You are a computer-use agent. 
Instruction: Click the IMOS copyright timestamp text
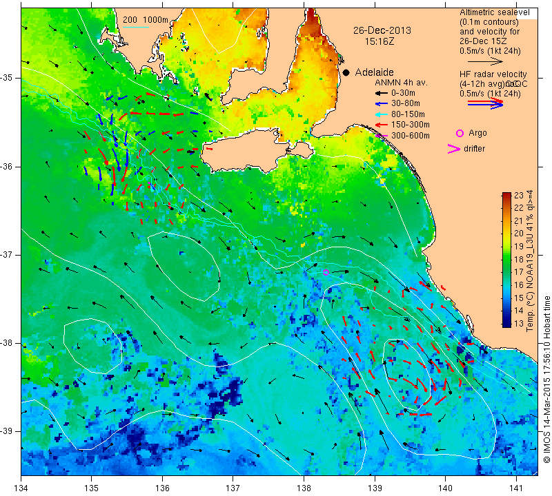[546, 379]
